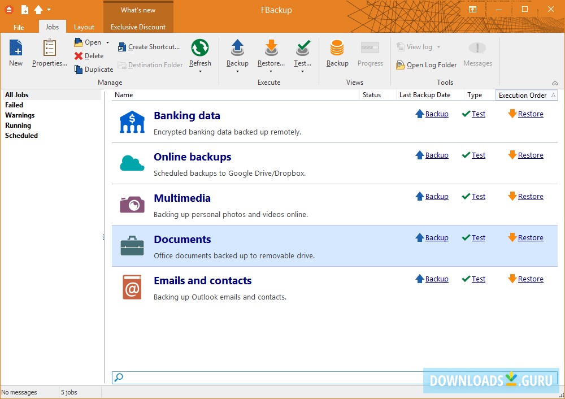Viewport: 565px width, 399px height.
Task: Click the Banking data bank icon
Action: tap(132, 122)
